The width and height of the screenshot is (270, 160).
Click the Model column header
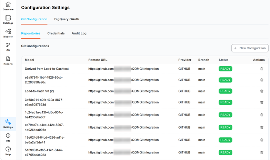coord(29,60)
